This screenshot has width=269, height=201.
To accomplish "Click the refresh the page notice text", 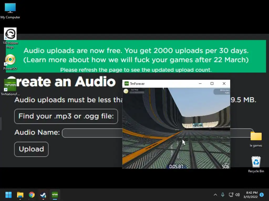I will [136, 70].
